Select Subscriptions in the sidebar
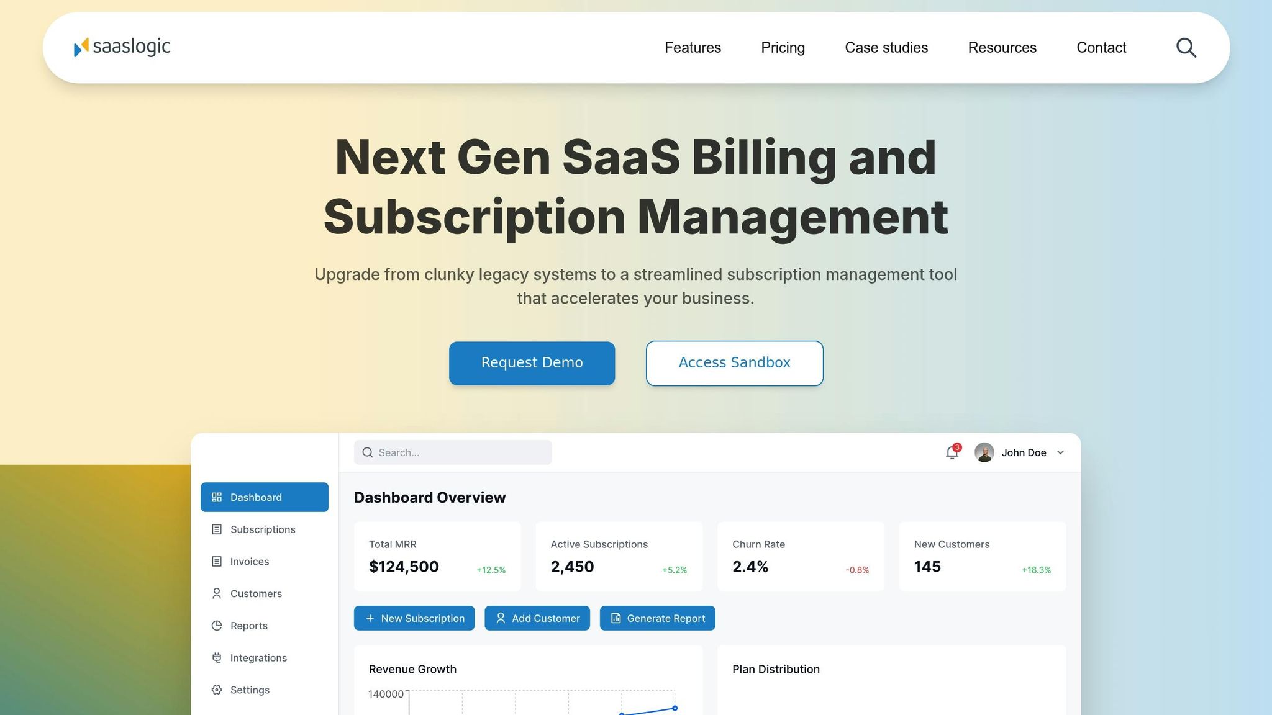The height and width of the screenshot is (715, 1272). [x=263, y=529]
